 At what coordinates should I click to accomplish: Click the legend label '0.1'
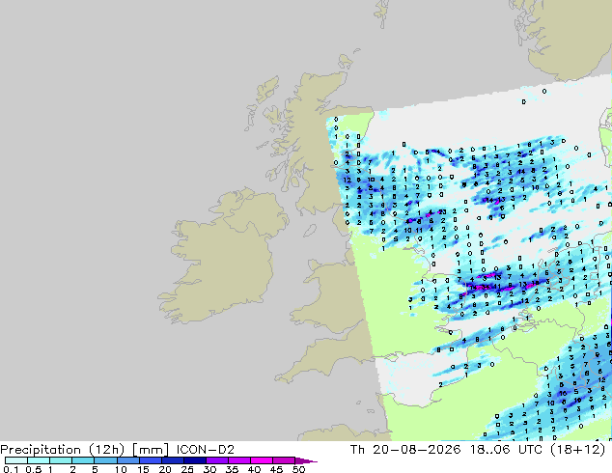(x=11, y=469)
